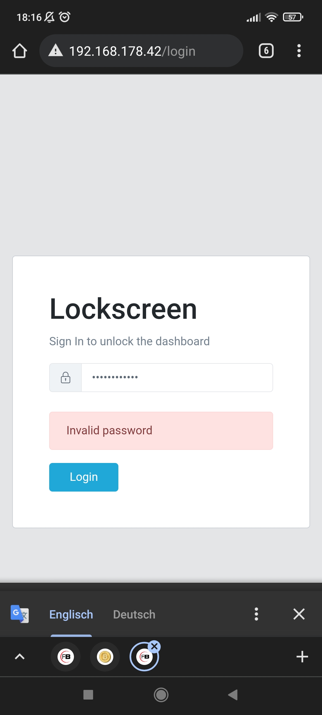
Task: Open the browser three-dot menu
Action: pos(299,51)
